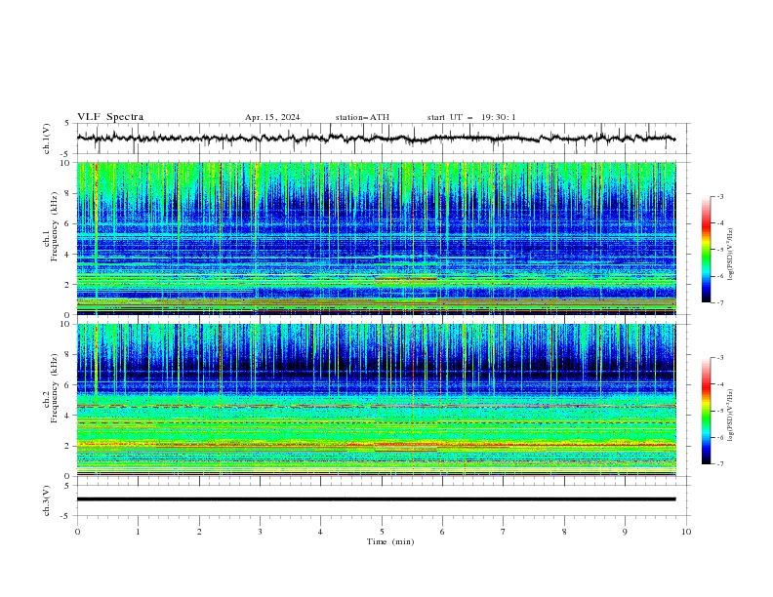Click the ch.1 spectrogram panel
773x597 pixels.
coord(376,238)
